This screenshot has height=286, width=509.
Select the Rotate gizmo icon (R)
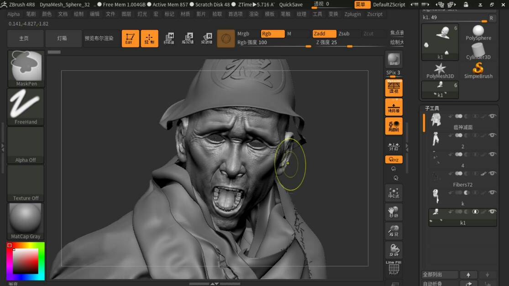pos(207,38)
